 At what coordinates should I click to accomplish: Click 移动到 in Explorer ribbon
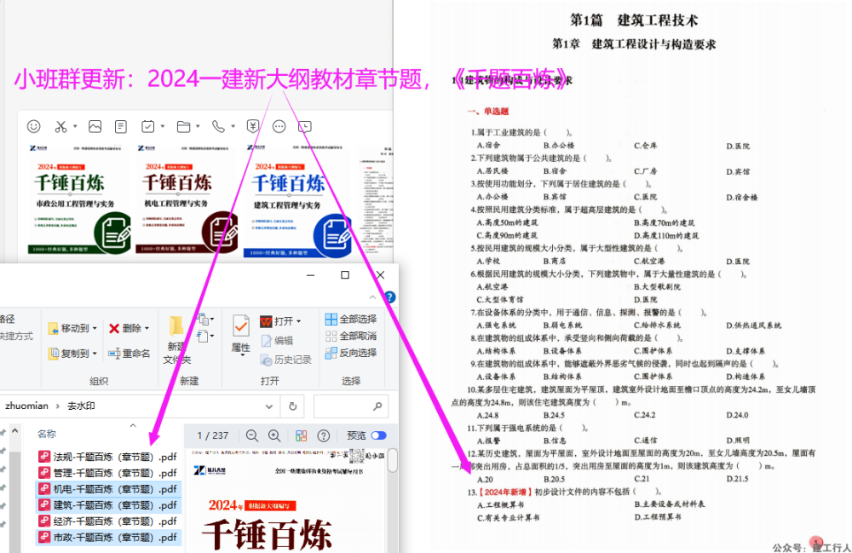(x=72, y=328)
